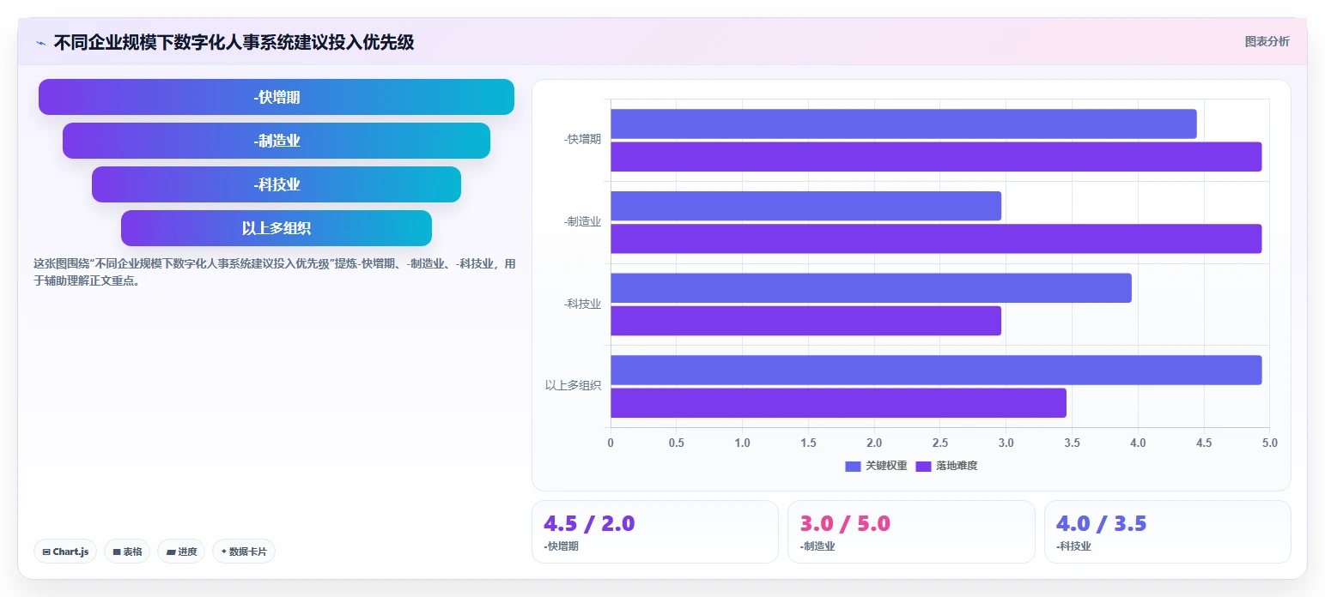The height and width of the screenshot is (597, 1325).
Task: Click the 3.0 / 5.0 card value
Action: [x=845, y=523]
